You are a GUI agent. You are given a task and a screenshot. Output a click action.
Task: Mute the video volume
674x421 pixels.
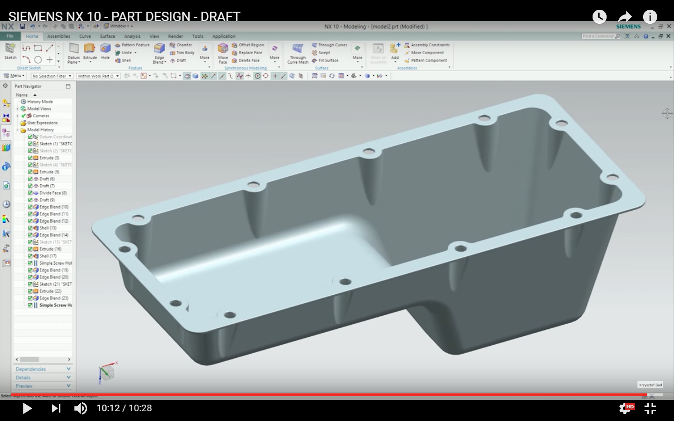(81, 408)
